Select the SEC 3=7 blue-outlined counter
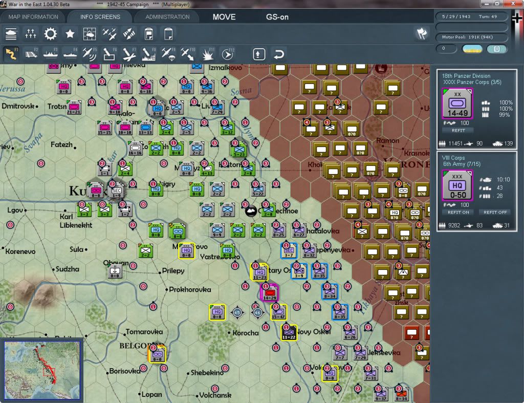This screenshot has height=403, width=524. coord(289,250)
